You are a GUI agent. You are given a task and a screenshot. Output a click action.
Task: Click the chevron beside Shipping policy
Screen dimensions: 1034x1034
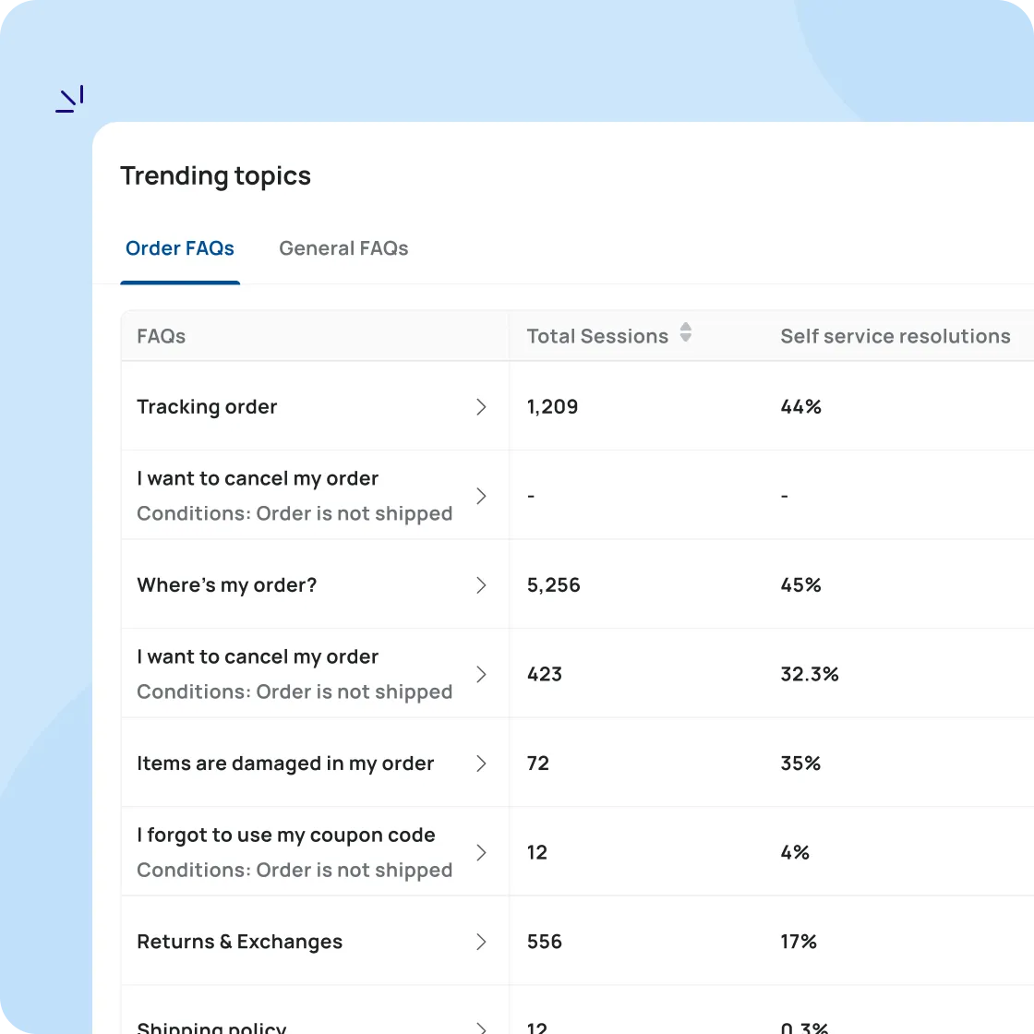click(481, 1025)
